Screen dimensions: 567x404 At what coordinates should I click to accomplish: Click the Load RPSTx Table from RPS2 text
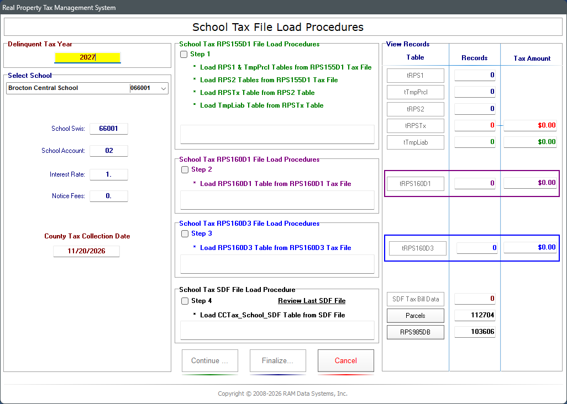(x=257, y=93)
